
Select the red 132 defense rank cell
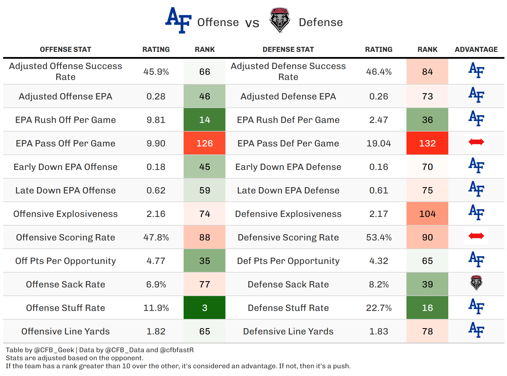point(427,143)
